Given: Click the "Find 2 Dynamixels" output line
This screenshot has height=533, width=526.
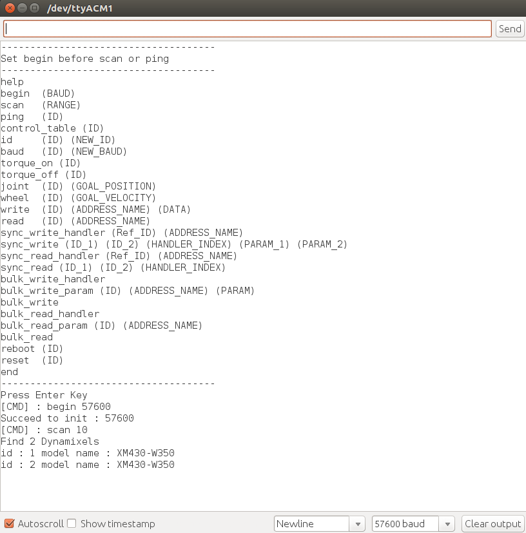Looking at the screenshot, I should 50,441.
